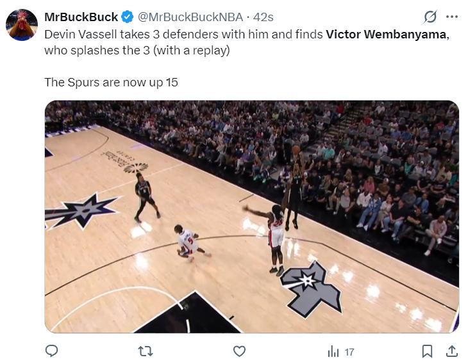Screen dimensions: 468x362
Task: Click the 17 view count number
Action: point(349,352)
